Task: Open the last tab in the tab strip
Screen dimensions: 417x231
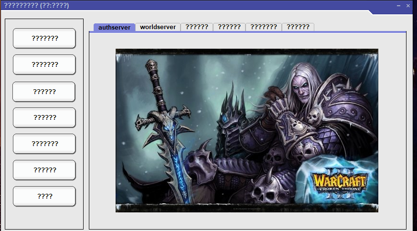Action: click(298, 27)
